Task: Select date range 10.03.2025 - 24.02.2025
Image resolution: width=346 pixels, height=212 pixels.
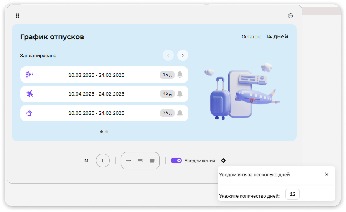Action: (x=96, y=75)
